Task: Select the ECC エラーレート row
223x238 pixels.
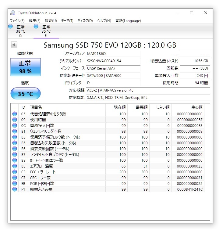Action: click(108, 172)
